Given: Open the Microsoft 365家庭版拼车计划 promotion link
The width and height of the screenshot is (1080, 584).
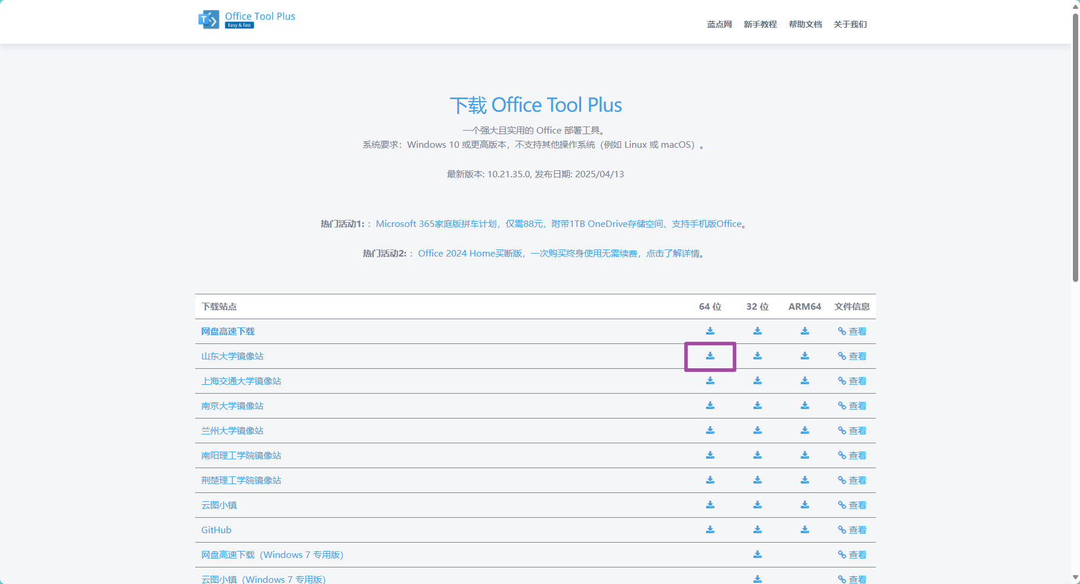Looking at the screenshot, I should pos(559,224).
